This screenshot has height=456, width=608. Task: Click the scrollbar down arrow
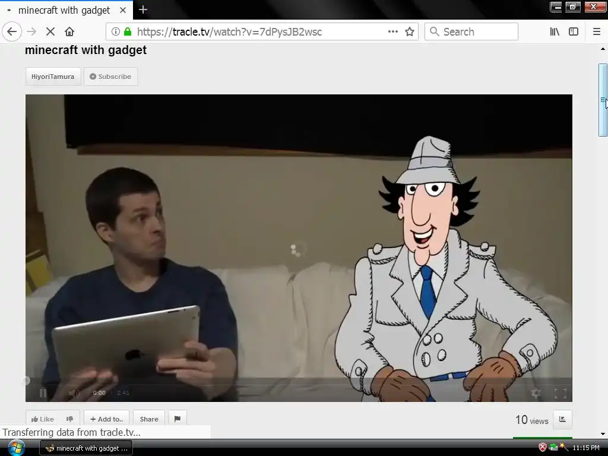coord(603,434)
